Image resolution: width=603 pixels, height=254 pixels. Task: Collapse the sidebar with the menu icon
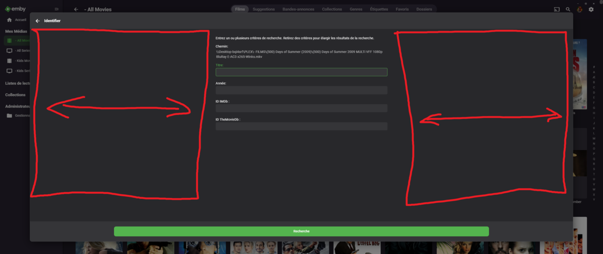pos(56,9)
